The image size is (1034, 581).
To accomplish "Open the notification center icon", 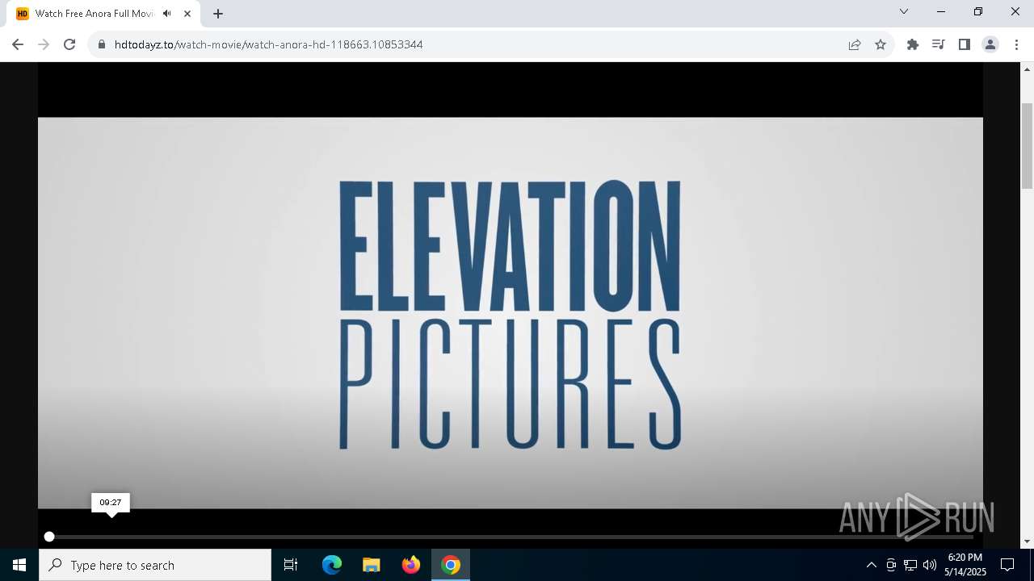I will (1007, 565).
